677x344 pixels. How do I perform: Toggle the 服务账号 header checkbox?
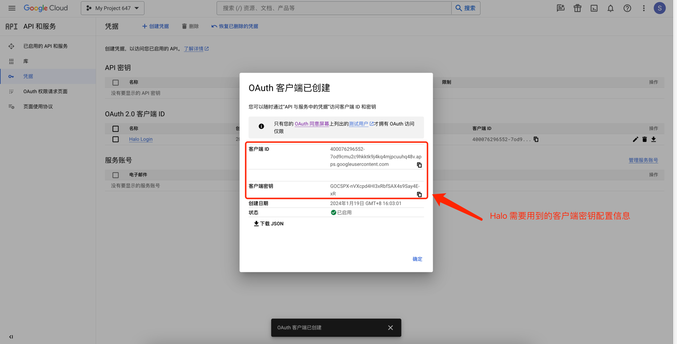(116, 175)
